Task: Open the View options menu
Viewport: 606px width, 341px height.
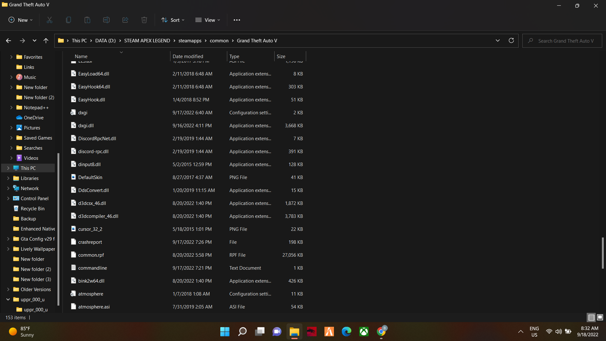Action: click(208, 20)
